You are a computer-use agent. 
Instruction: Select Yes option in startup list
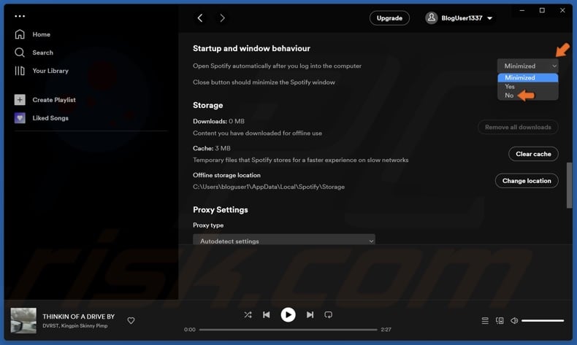pyautogui.click(x=527, y=86)
